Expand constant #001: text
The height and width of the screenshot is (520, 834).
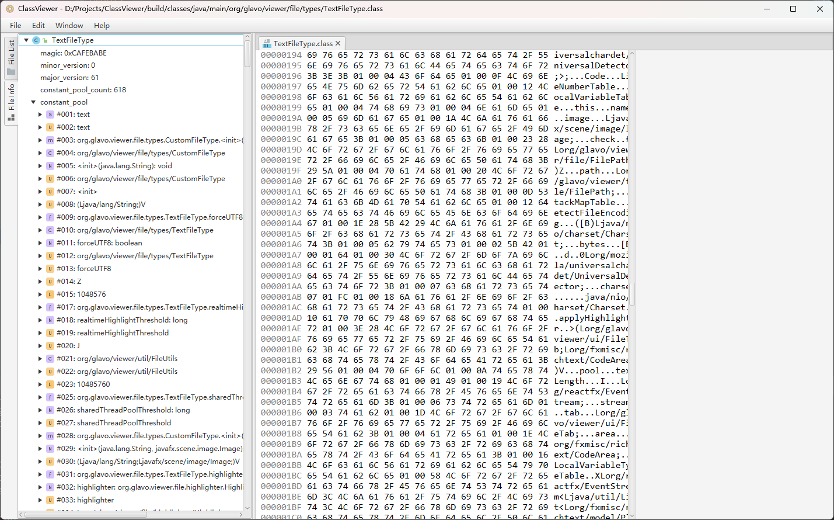[x=40, y=115]
